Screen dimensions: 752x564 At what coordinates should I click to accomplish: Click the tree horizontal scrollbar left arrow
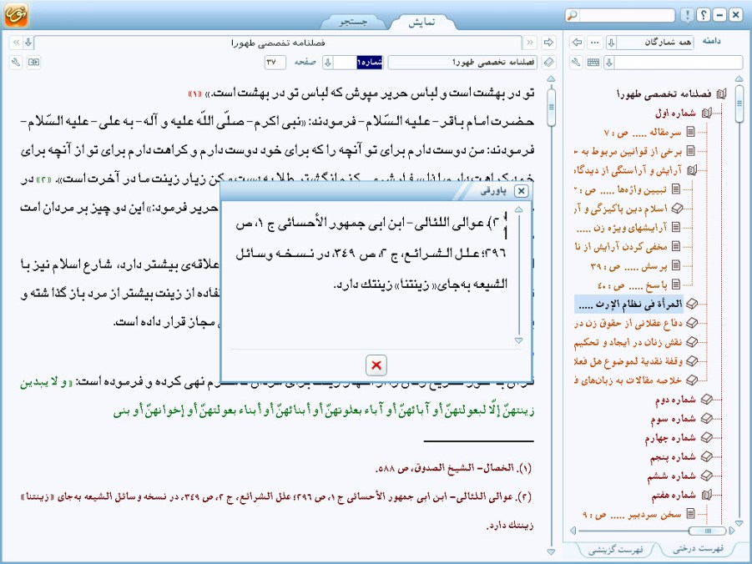(x=573, y=531)
